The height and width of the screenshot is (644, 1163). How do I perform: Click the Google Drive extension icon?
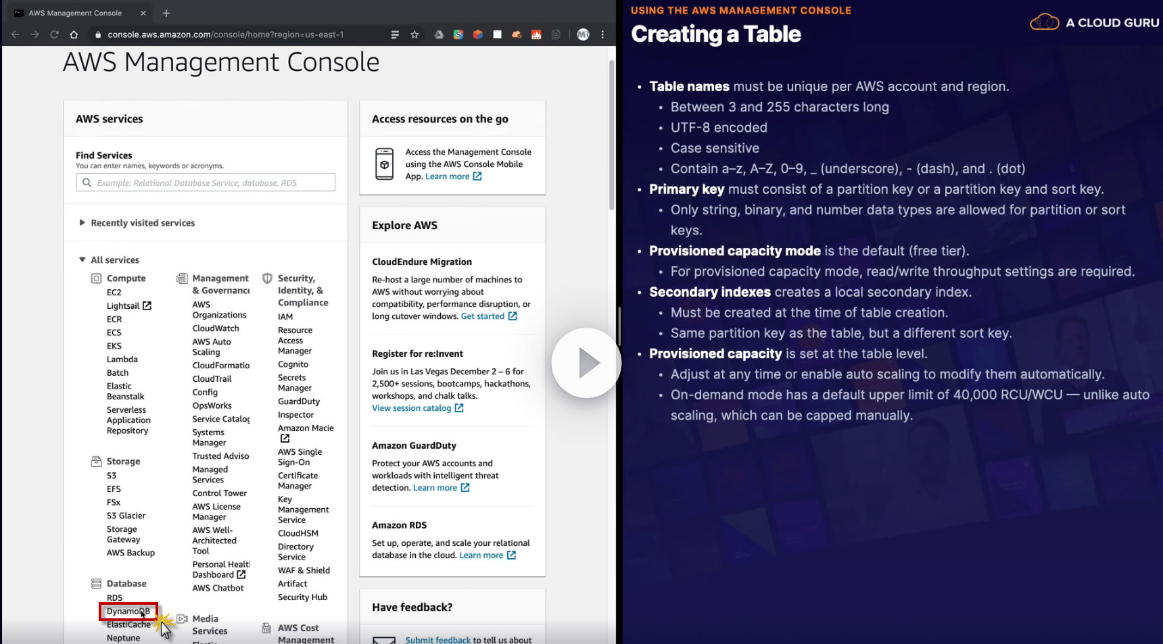(439, 34)
